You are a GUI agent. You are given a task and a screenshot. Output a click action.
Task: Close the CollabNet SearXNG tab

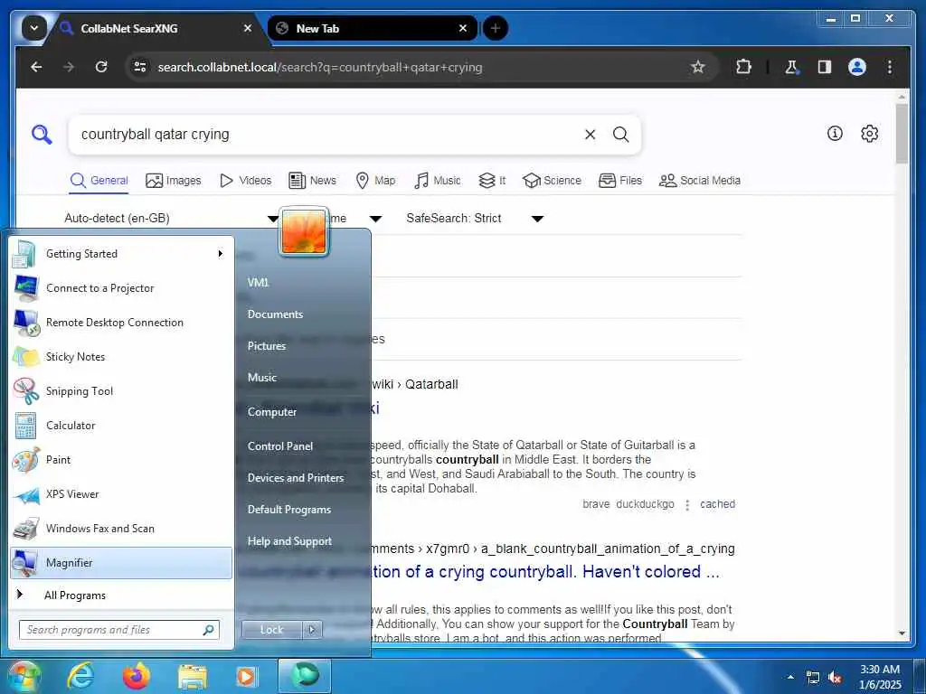pyautogui.click(x=248, y=28)
